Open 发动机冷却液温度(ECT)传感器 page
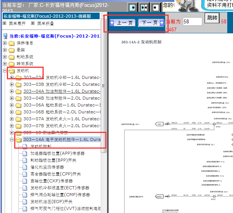This screenshot has width=233, height=213. coord(60,188)
